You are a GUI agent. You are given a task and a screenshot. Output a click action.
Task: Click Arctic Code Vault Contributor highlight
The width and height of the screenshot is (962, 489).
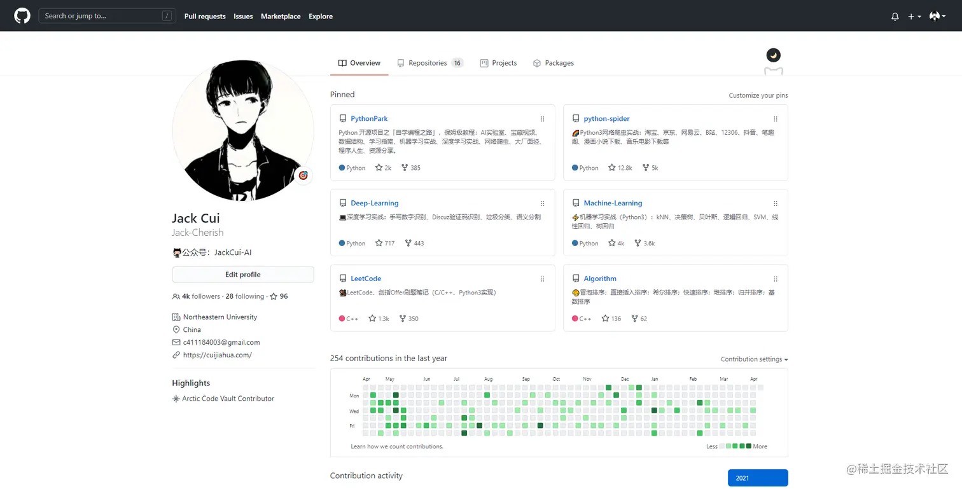[228, 399]
